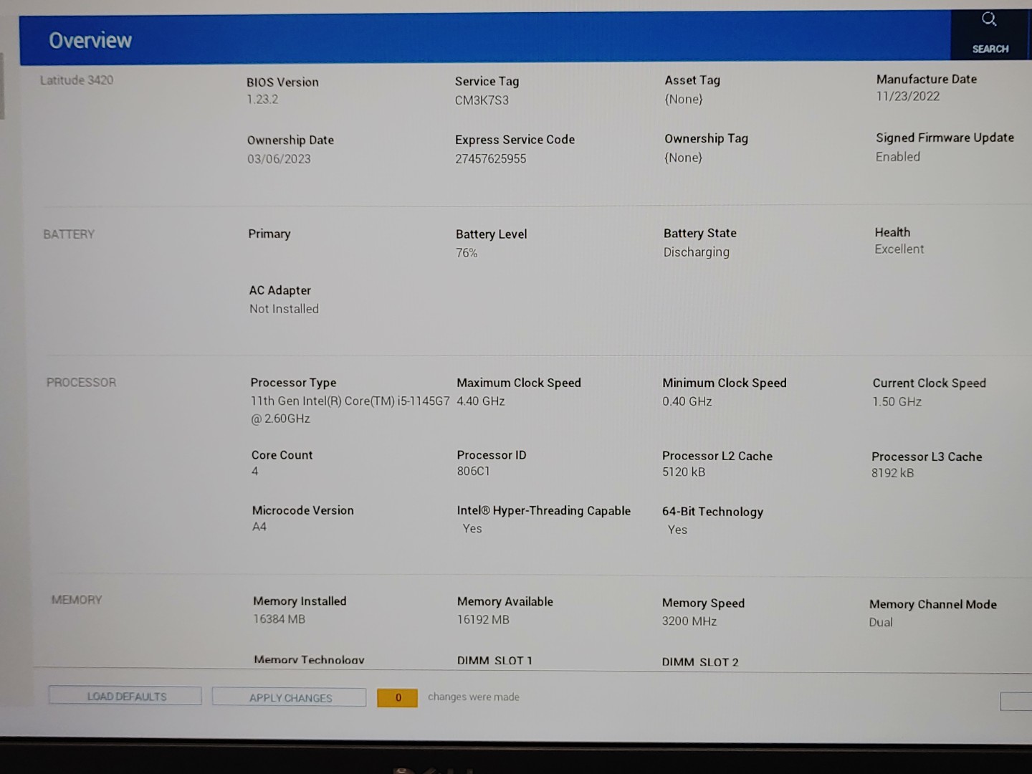Click the Processor Type i5-1145G7 text

(x=350, y=401)
